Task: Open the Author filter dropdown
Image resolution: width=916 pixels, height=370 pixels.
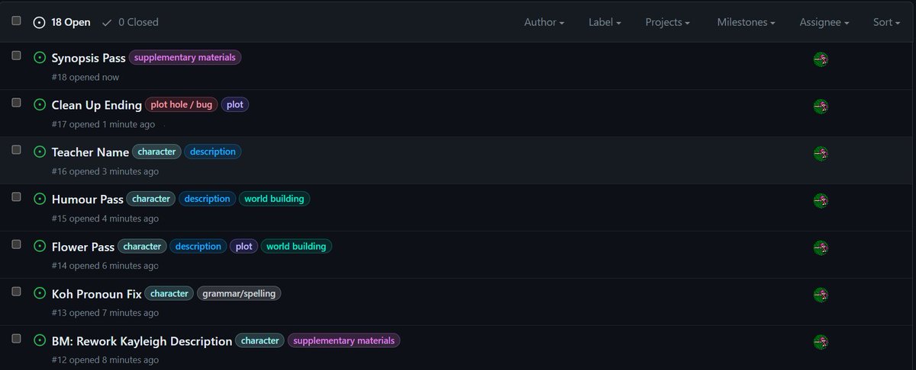Action: pyautogui.click(x=544, y=23)
